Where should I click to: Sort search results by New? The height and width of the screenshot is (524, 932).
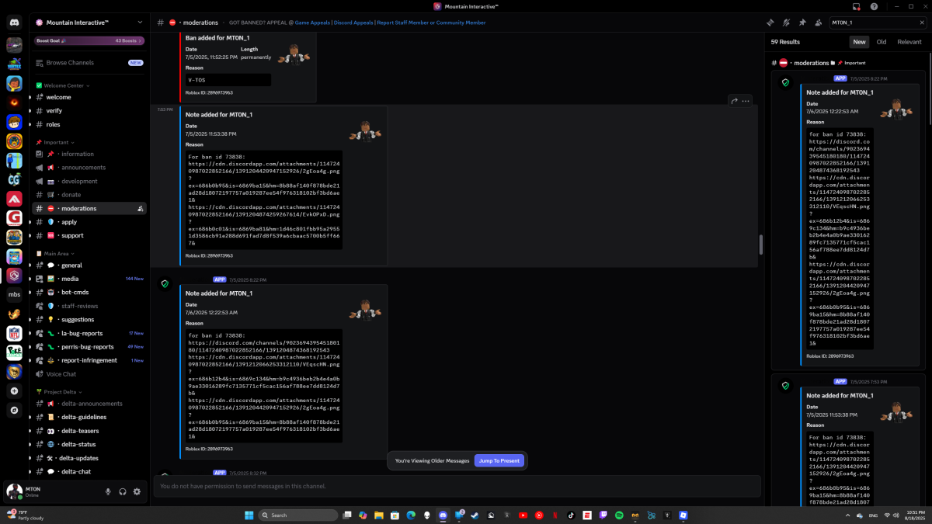[x=859, y=42]
